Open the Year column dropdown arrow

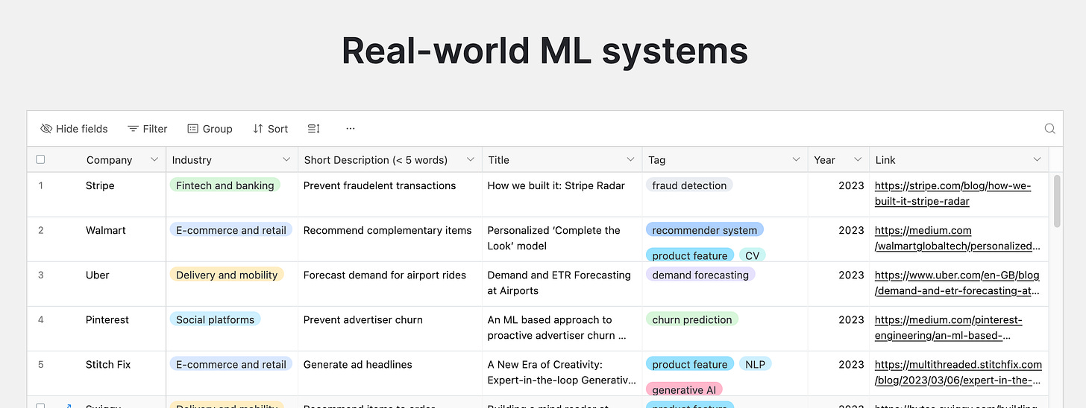(856, 159)
